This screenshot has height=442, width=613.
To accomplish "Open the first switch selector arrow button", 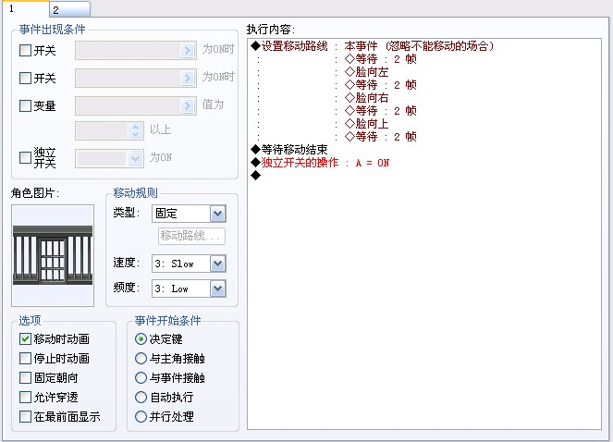I will coord(188,51).
